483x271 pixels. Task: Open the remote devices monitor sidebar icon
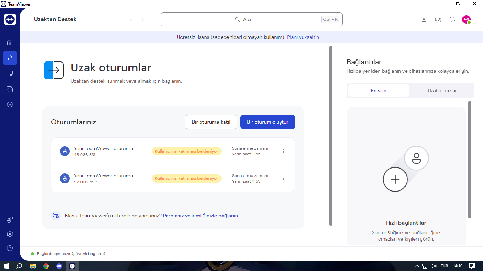tap(10, 73)
